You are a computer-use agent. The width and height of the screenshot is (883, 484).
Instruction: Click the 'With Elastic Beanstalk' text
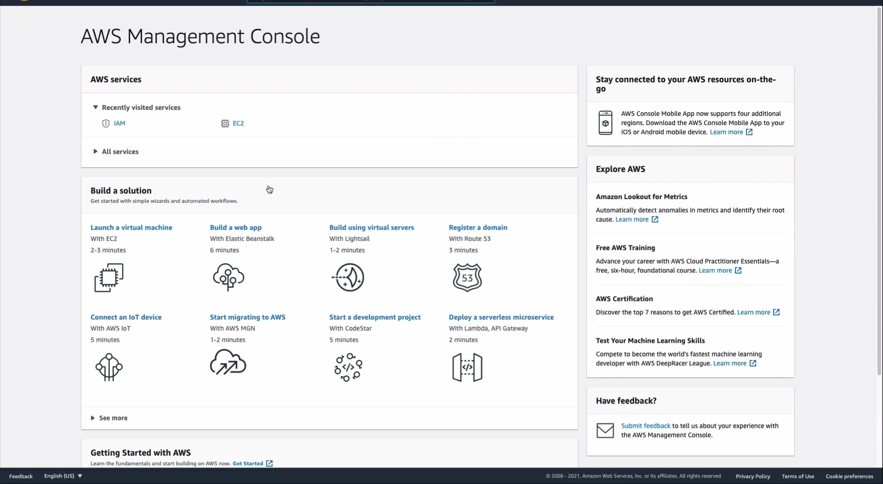click(x=242, y=239)
